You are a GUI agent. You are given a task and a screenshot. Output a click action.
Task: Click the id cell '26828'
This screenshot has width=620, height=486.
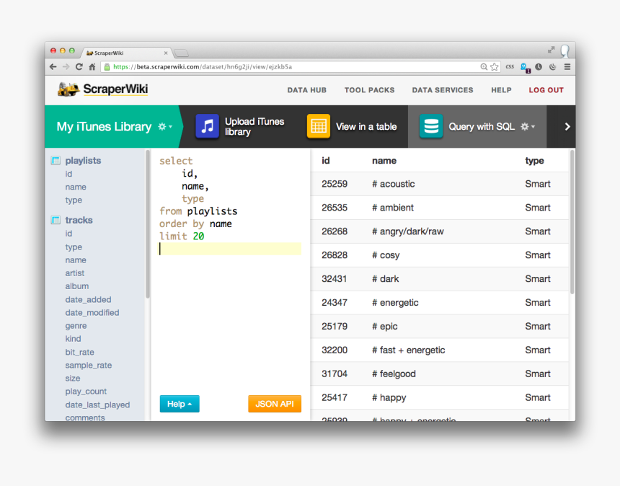[x=335, y=255]
